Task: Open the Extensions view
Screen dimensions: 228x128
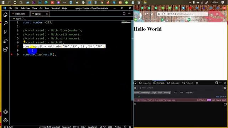Action: (5, 49)
